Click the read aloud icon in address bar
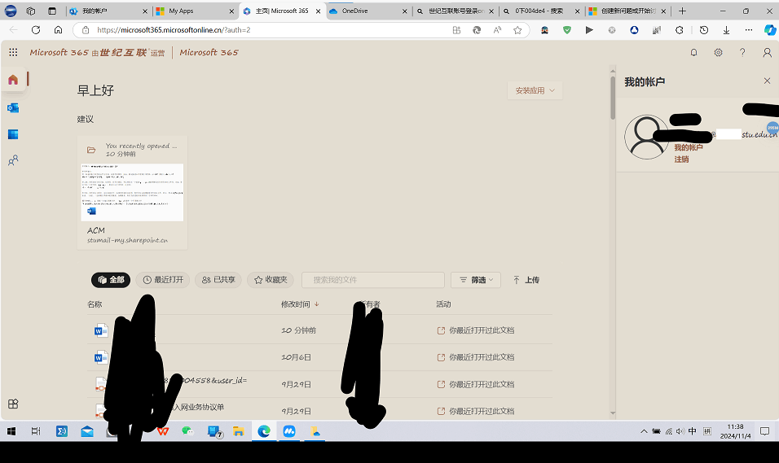779x463 pixels. tap(497, 30)
